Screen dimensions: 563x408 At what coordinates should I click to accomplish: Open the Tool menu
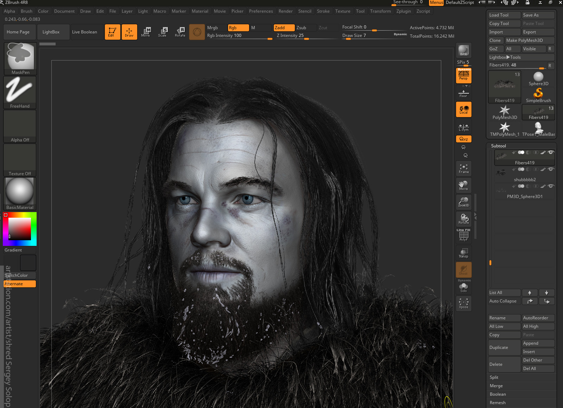[360, 11]
